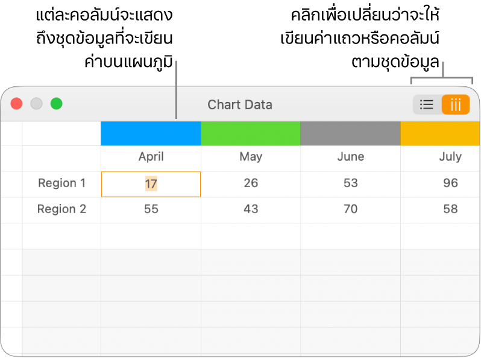Select the cell with value 43
Screen dimensions: 481x358
(x=251, y=209)
